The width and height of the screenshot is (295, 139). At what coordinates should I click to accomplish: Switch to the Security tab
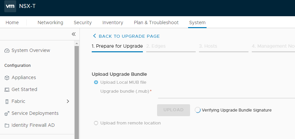click(x=82, y=23)
